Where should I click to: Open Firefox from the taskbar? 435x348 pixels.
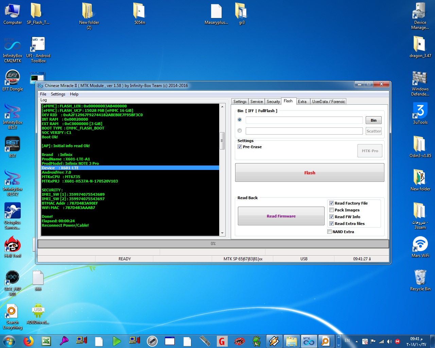click(29, 341)
